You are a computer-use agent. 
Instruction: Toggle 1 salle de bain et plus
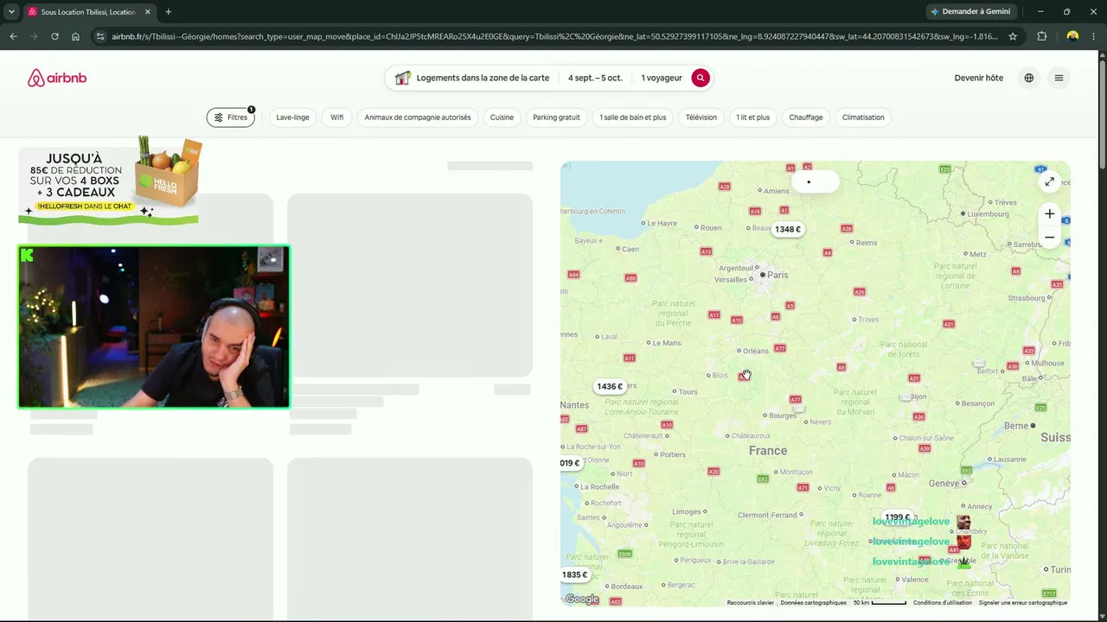pos(633,117)
